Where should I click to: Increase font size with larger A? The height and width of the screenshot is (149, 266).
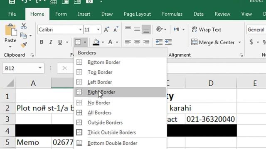coord(106,30)
